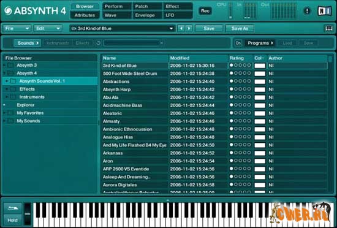Click the color swatch for Abstractions
Viewport: 337px width, 228px height.
point(260,82)
